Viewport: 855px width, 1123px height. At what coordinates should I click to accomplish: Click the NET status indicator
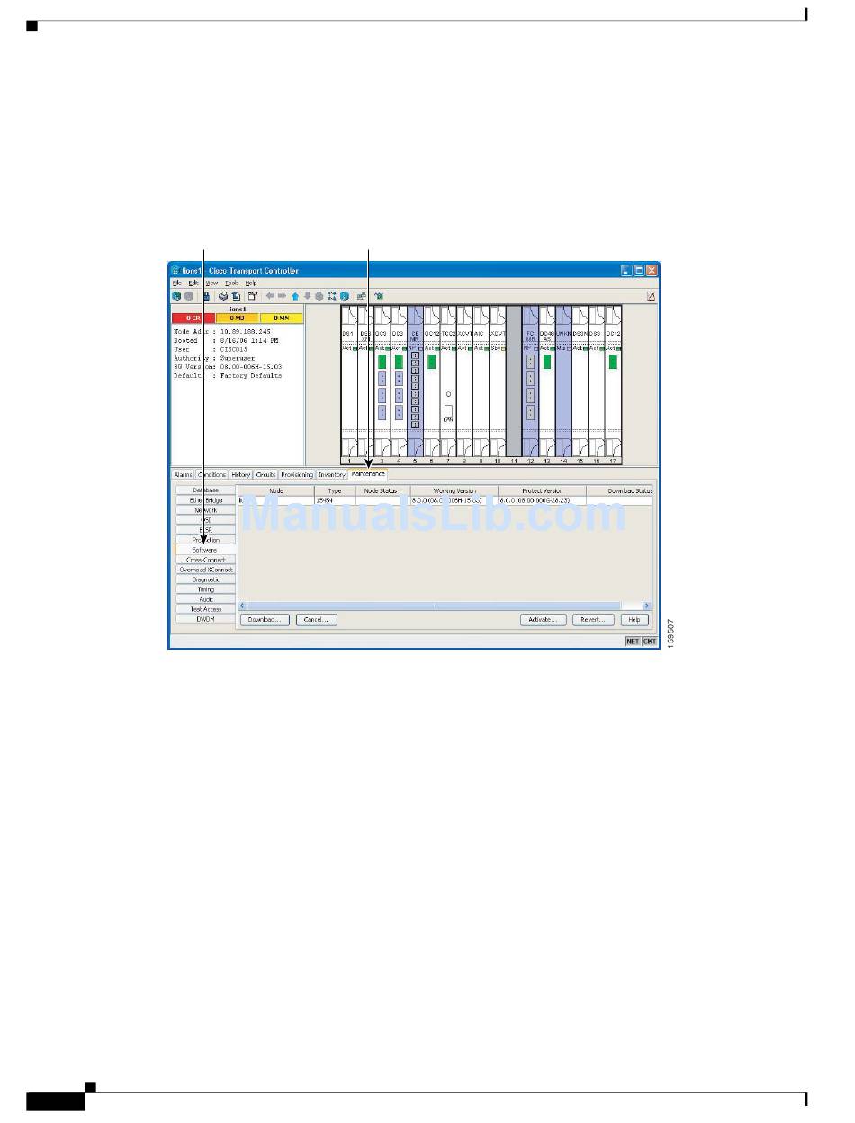(x=633, y=642)
